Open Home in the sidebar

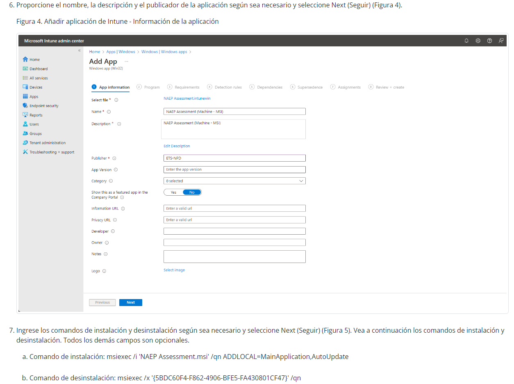34,59
